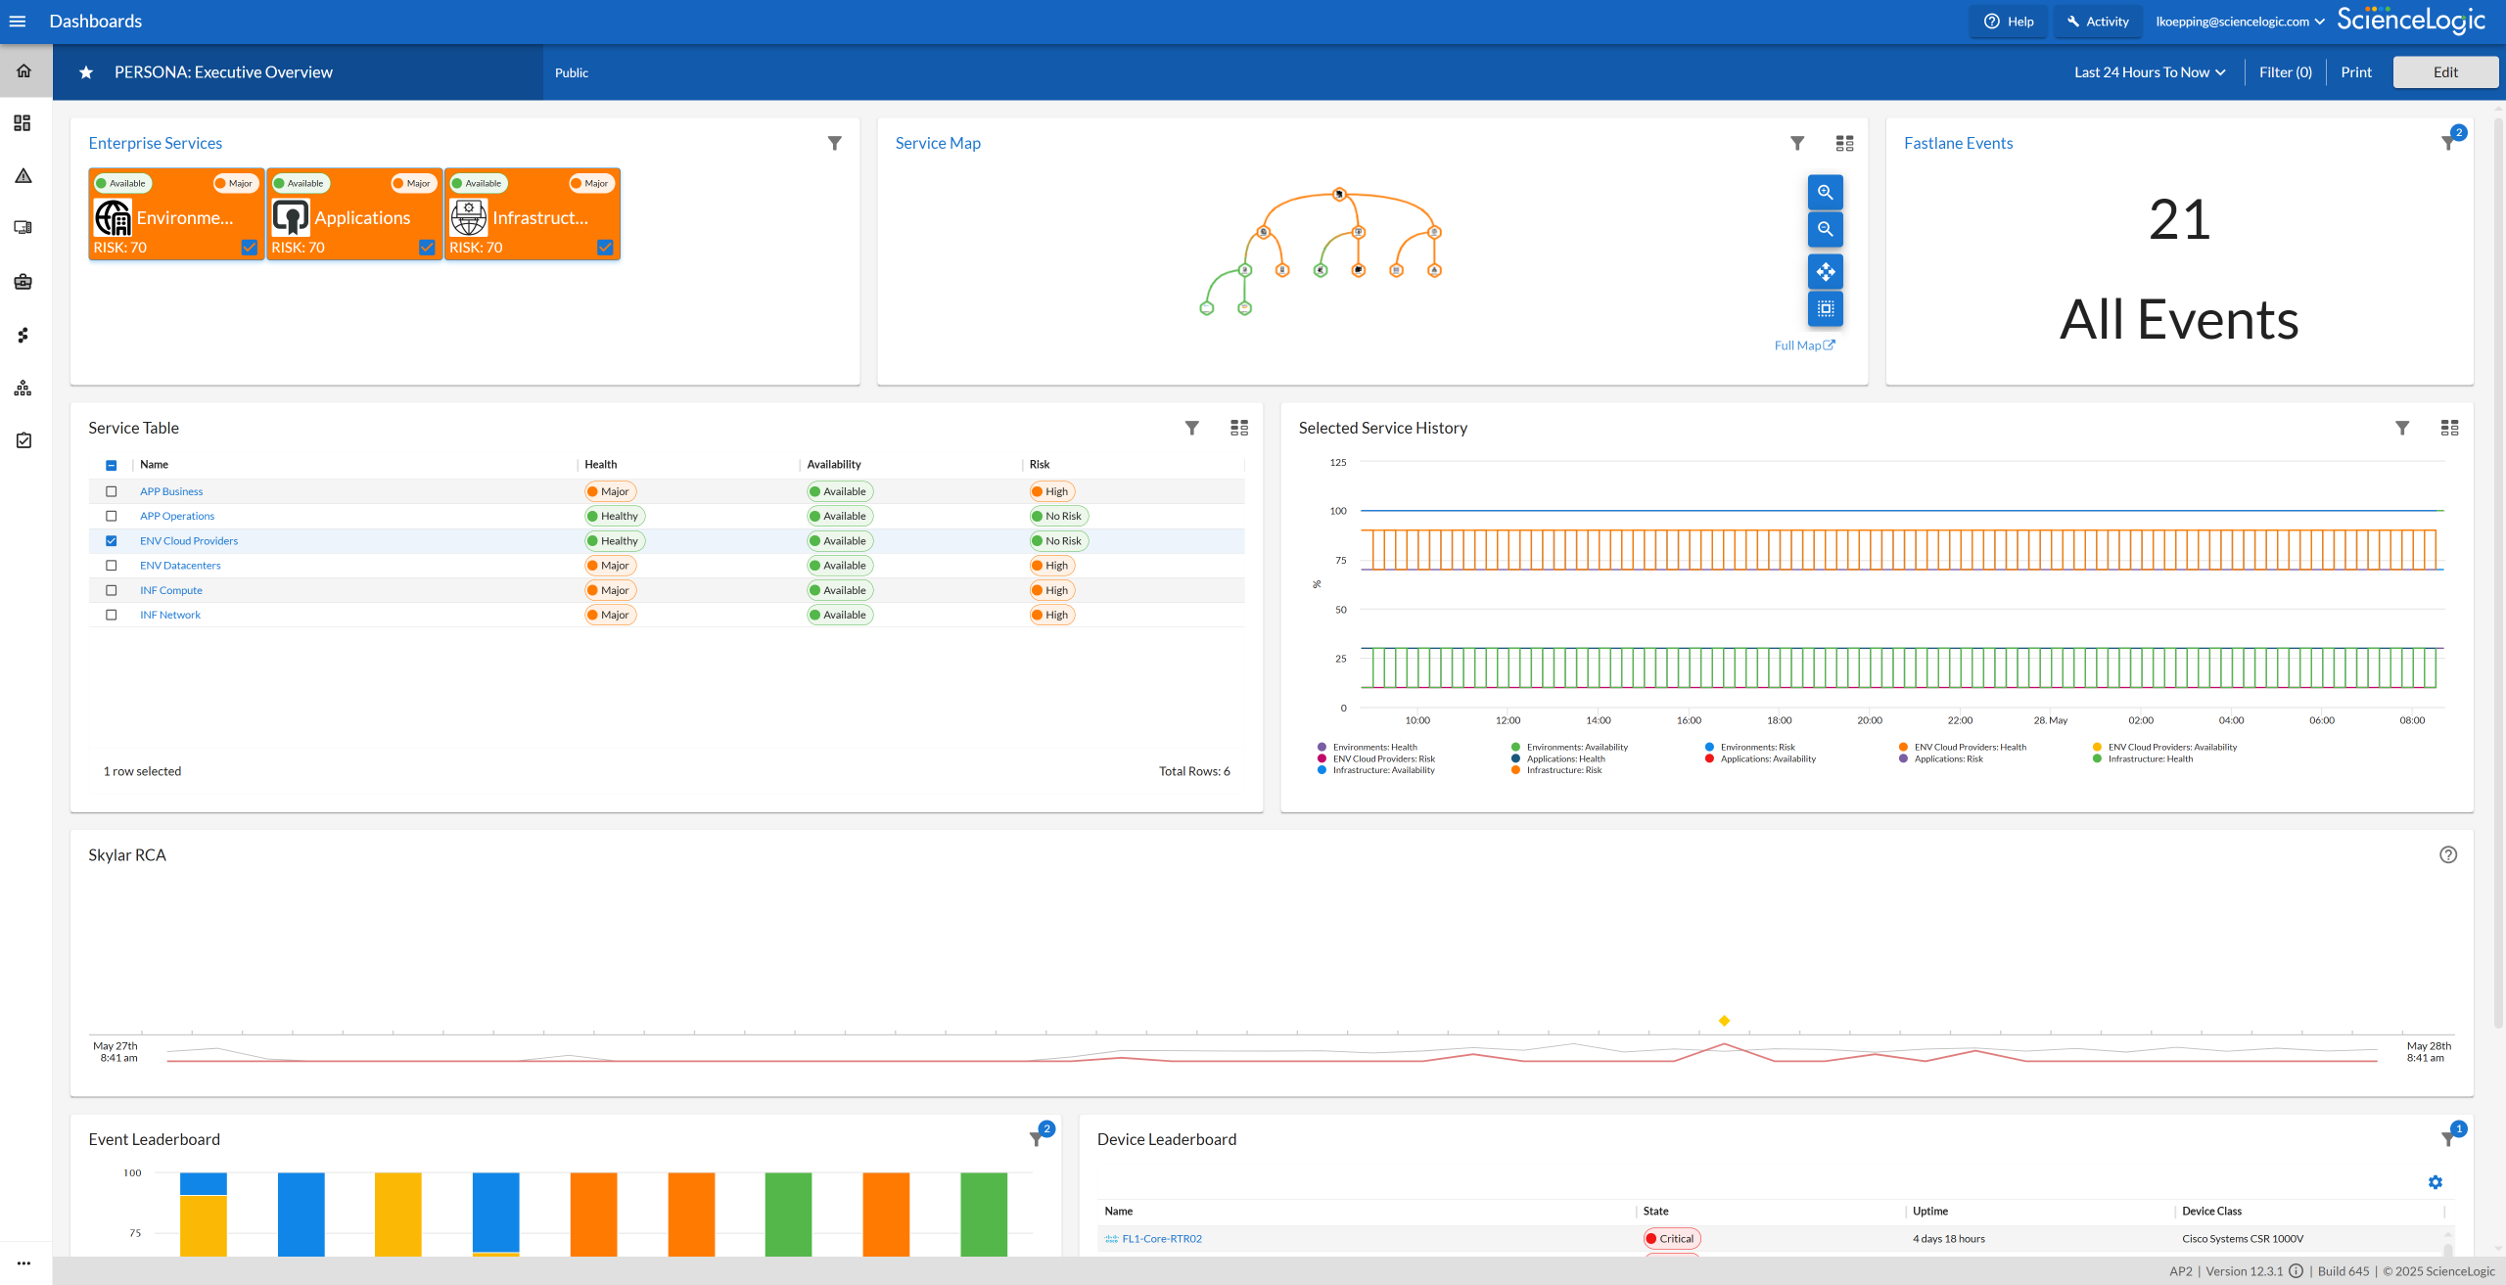Toggle the Applications service card checkbox
This screenshot has height=1285, width=2506.
(x=427, y=248)
